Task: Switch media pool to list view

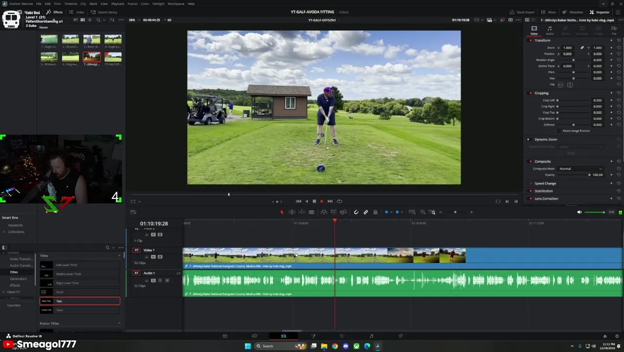Action: click(90, 20)
